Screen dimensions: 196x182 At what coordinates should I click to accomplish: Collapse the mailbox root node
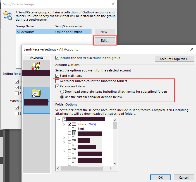pos(59,120)
